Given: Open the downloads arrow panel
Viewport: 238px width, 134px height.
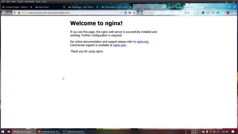Looking at the screenshot, I should point(188,13).
